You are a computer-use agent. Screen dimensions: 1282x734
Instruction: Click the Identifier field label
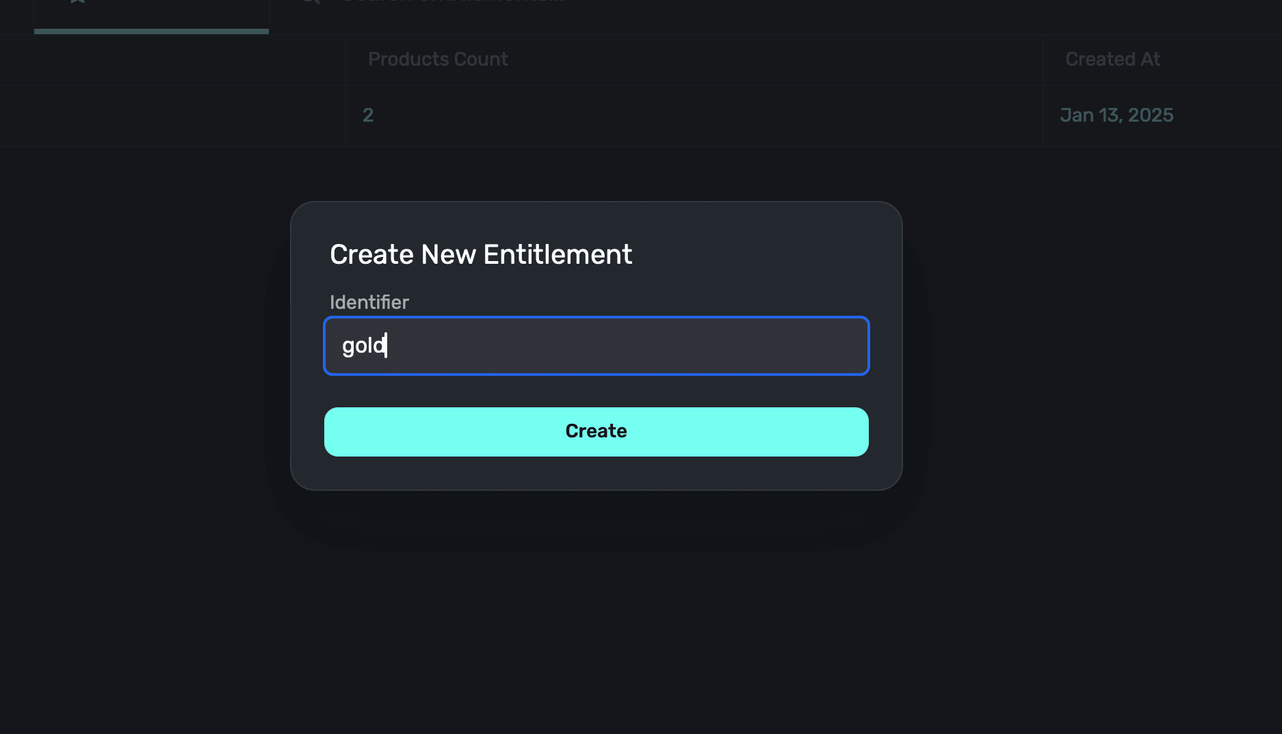tap(369, 302)
